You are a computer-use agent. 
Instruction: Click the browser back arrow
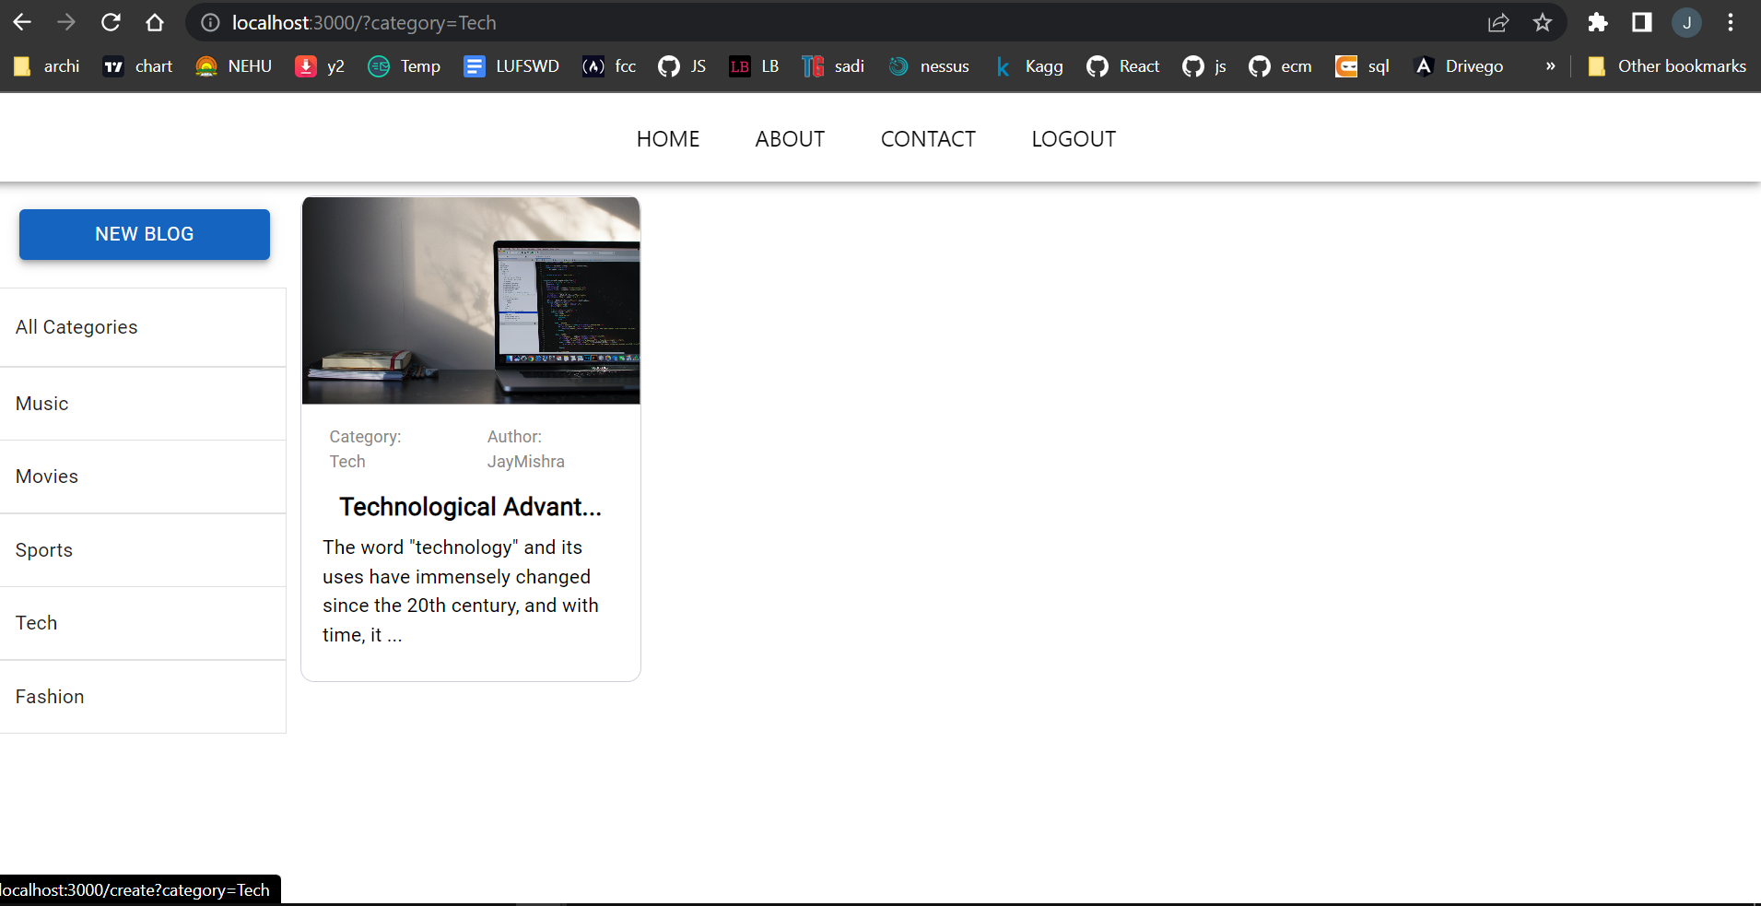(x=21, y=22)
